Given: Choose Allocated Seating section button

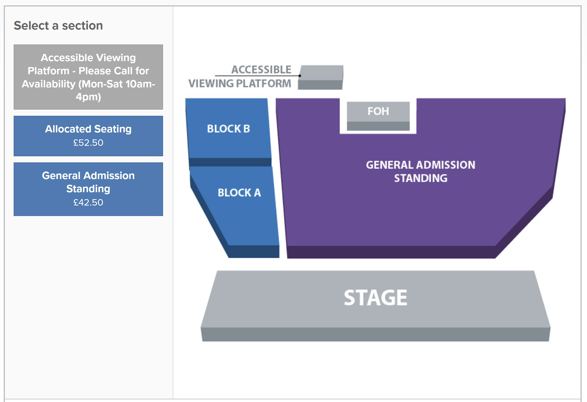Looking at the screenshot, I should [88, 136].
